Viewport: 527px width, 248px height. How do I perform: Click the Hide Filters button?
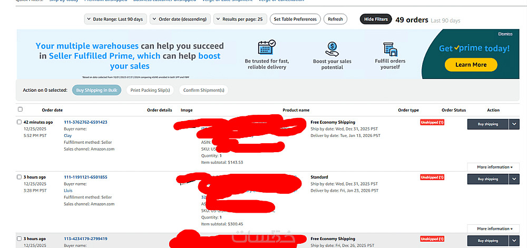[376, 19]
